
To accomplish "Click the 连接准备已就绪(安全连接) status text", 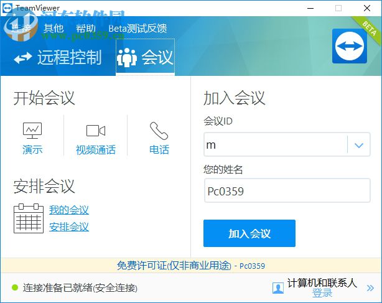I will point(80,288).
